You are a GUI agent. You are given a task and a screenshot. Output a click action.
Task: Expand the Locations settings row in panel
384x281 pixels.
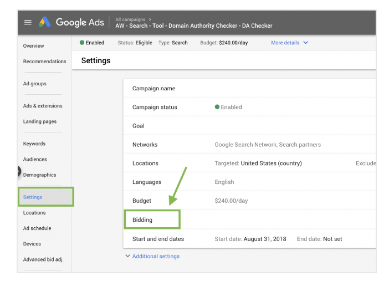(249, 163)
